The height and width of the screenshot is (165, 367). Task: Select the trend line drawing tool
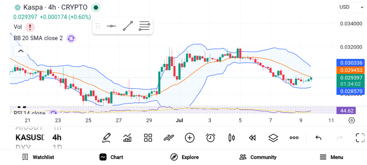tap(128, 26)
